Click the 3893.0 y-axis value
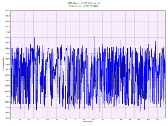 click(x=8, y=48)
